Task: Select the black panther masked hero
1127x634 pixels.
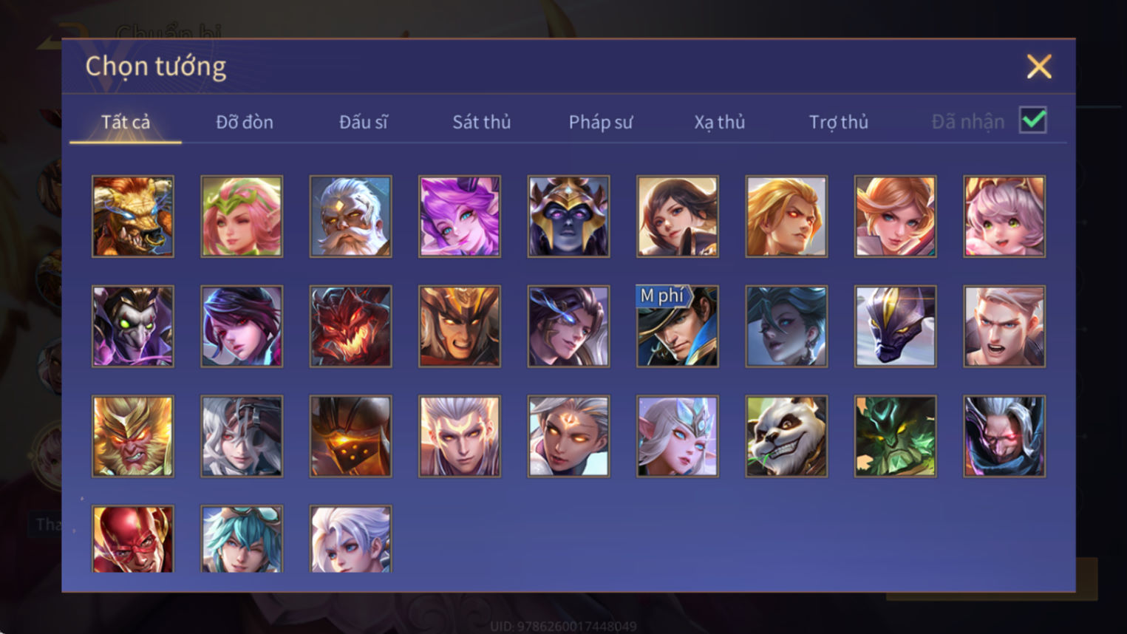Action: (895, 327)
